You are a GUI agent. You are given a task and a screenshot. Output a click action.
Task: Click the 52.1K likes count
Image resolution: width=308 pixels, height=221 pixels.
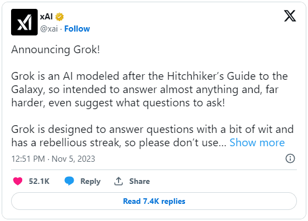coord(39,181)
